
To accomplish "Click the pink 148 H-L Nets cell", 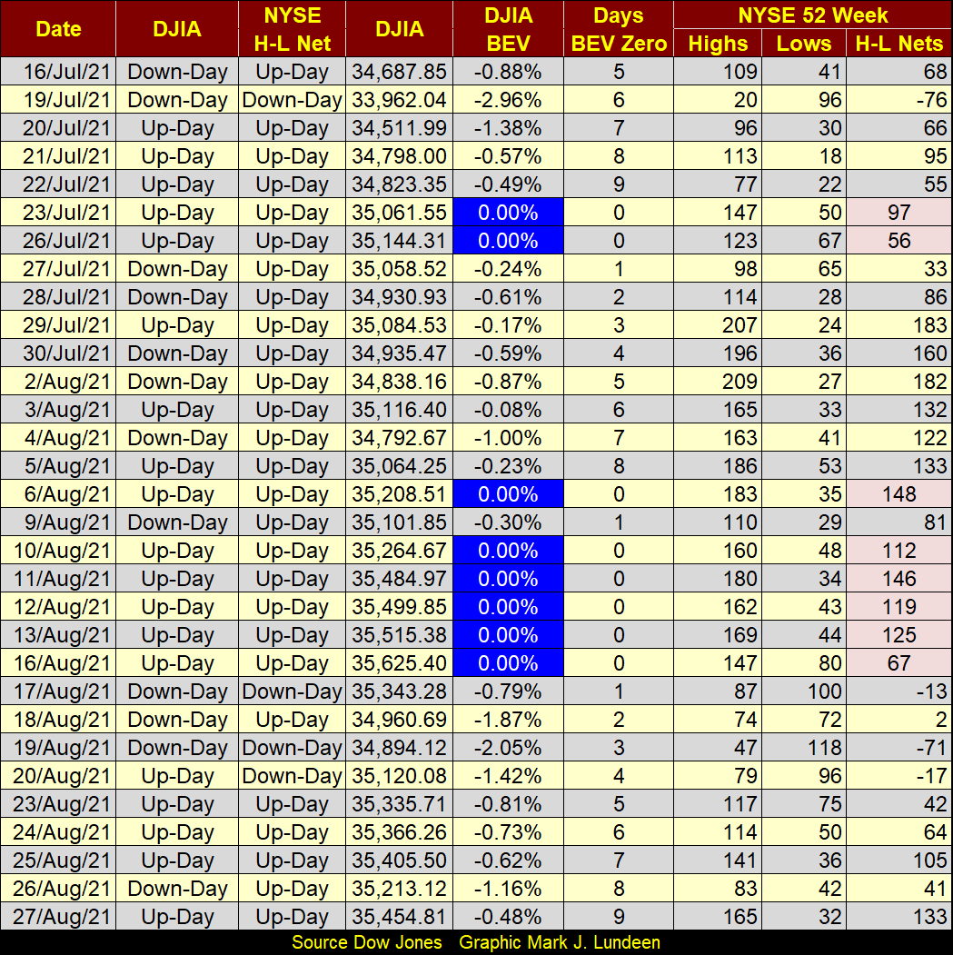I will click(x=898, y=494).
